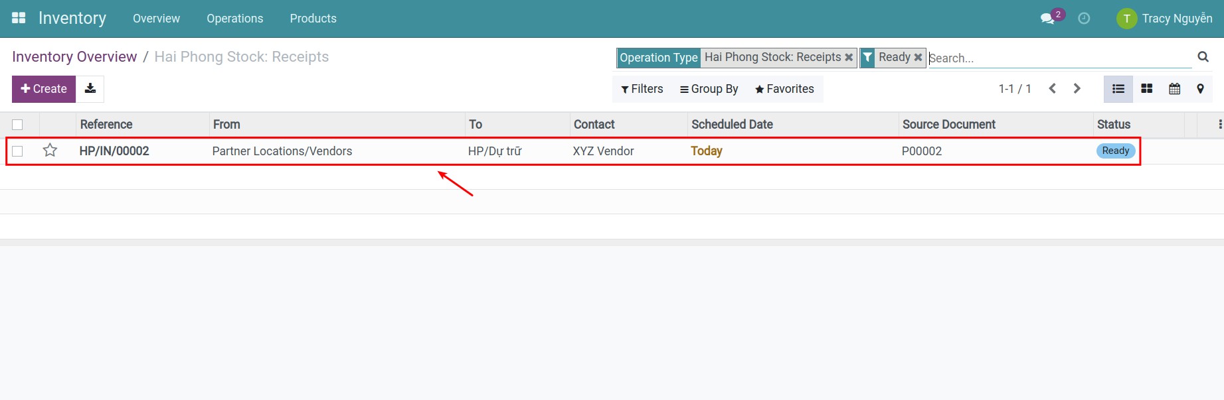The width and height of the screenshot is (1224, 400).
Task: Click the search magnifier icon
Action: click(1203, 57)
